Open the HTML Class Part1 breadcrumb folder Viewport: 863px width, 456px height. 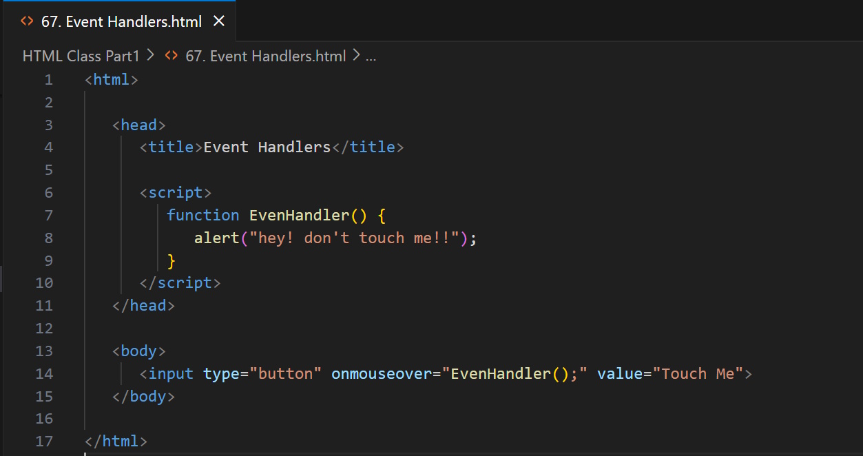tap(81, 56)
